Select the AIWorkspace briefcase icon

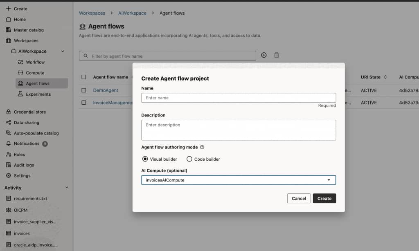14,51
